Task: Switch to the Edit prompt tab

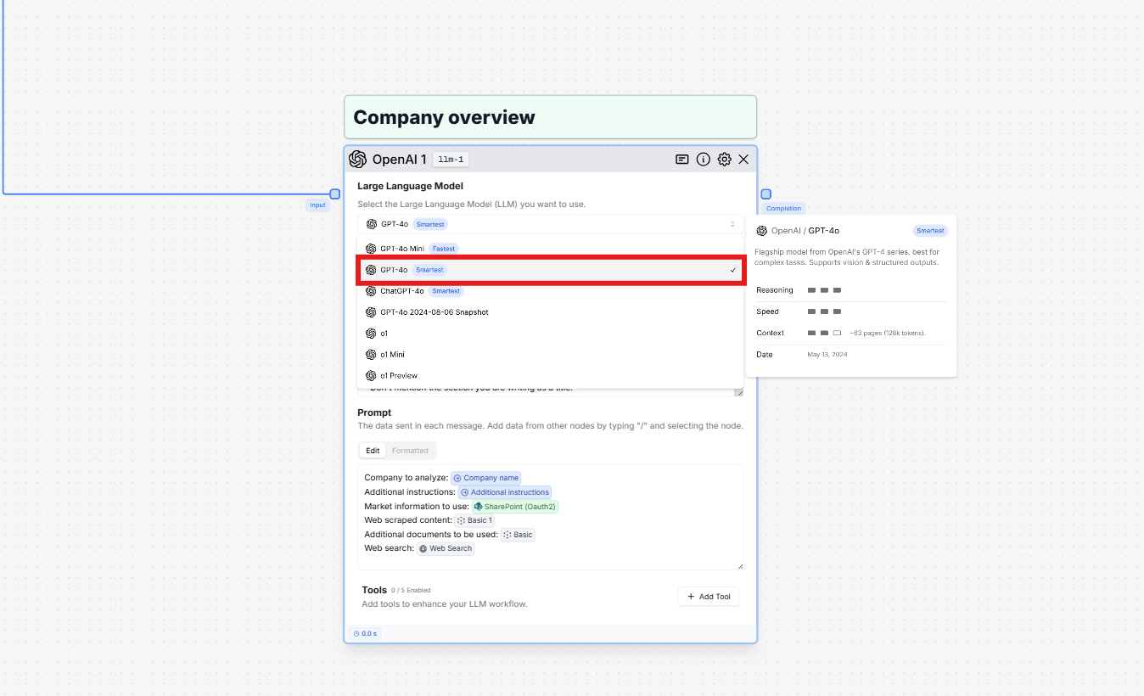Action: pos(373,451)
